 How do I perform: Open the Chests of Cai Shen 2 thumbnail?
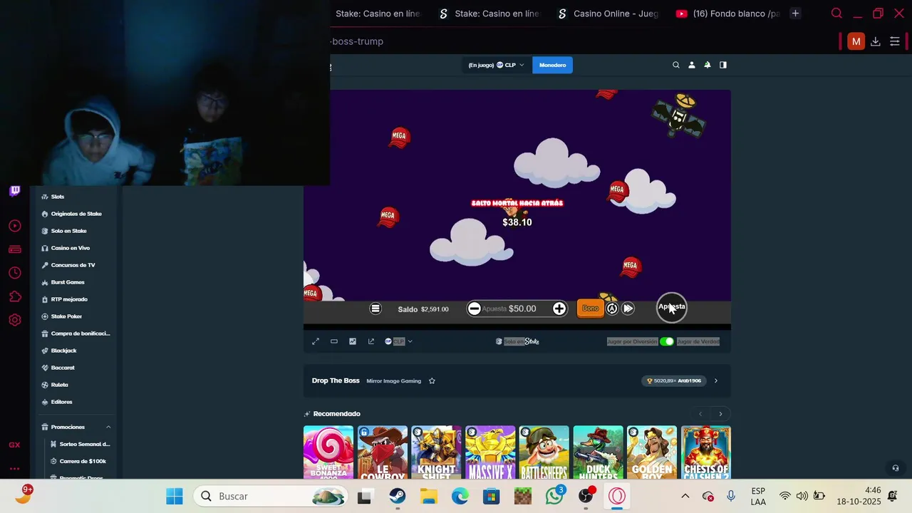point(706,452)
